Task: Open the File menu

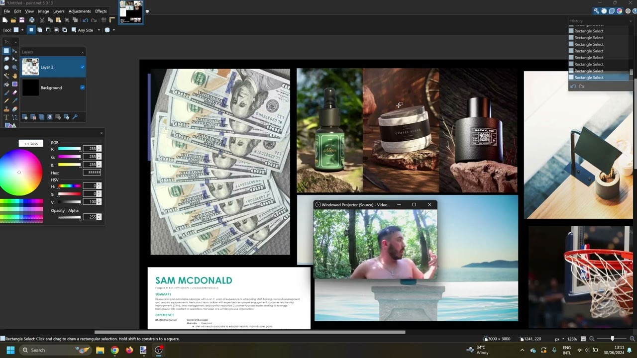Action: (7, 11)
